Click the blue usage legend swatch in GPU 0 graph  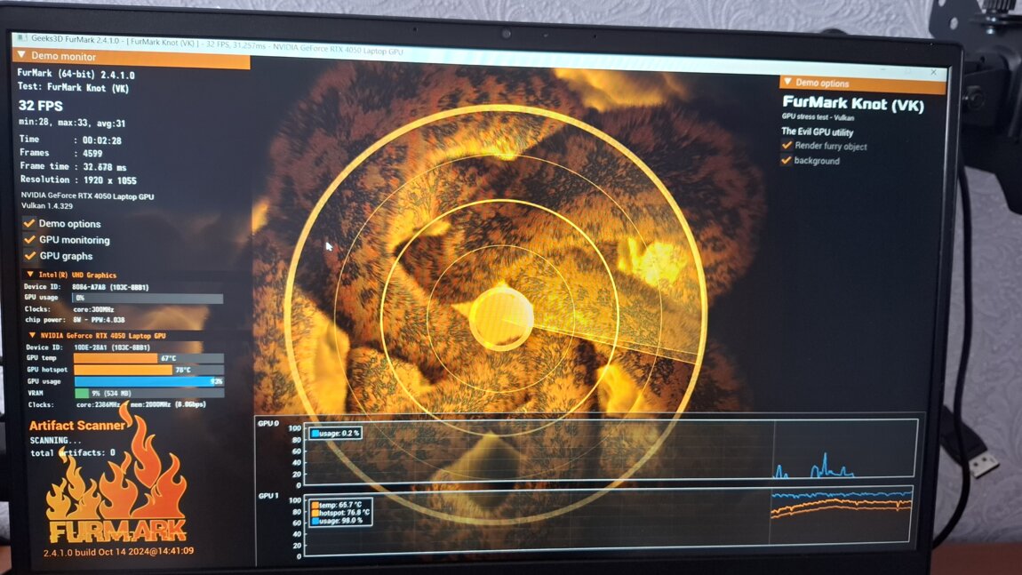pos(315,433)
